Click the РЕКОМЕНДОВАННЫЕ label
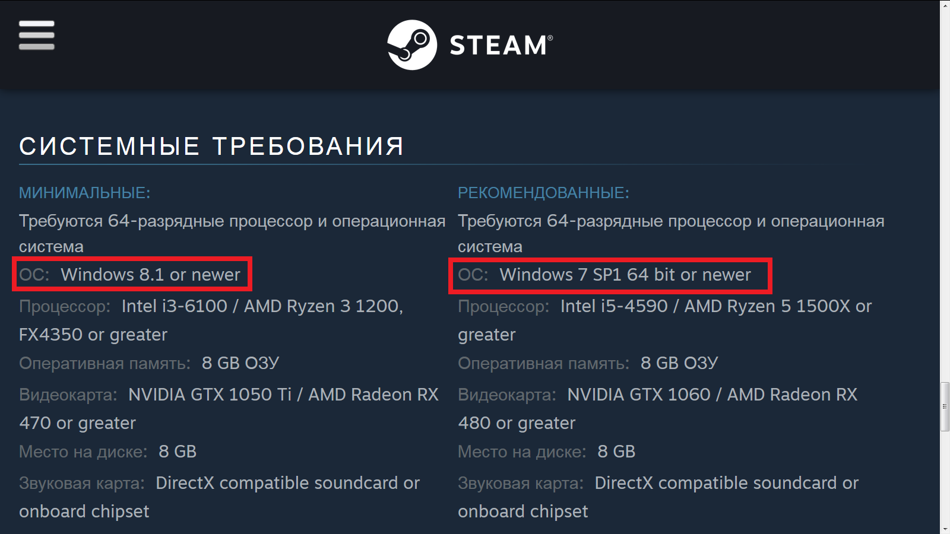The height and width of the screenshot is (534, 950). (x=543, y=193)
